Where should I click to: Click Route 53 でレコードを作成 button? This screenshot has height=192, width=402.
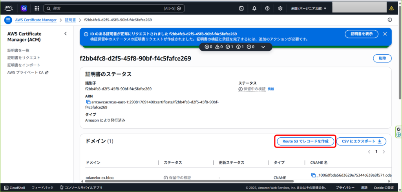point(305,141)
